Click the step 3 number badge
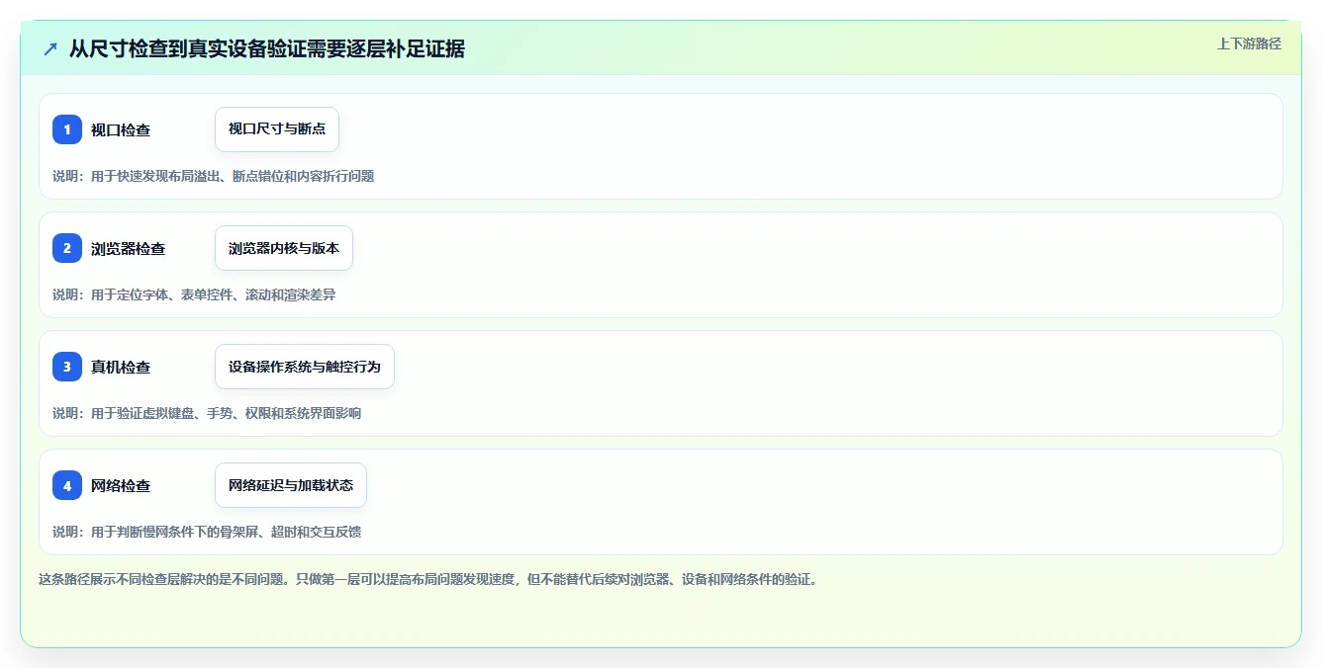Screen dimensions: 1322x668 [67, 367]
